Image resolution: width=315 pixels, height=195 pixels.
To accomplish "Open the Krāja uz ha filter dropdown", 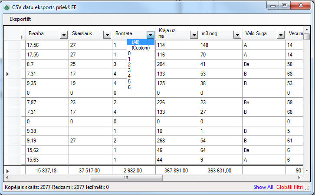I will [x=194, y=35].
